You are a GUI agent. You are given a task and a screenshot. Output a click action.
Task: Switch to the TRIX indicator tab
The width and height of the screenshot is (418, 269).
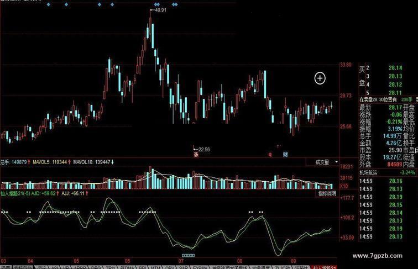[x=110, y=267]
